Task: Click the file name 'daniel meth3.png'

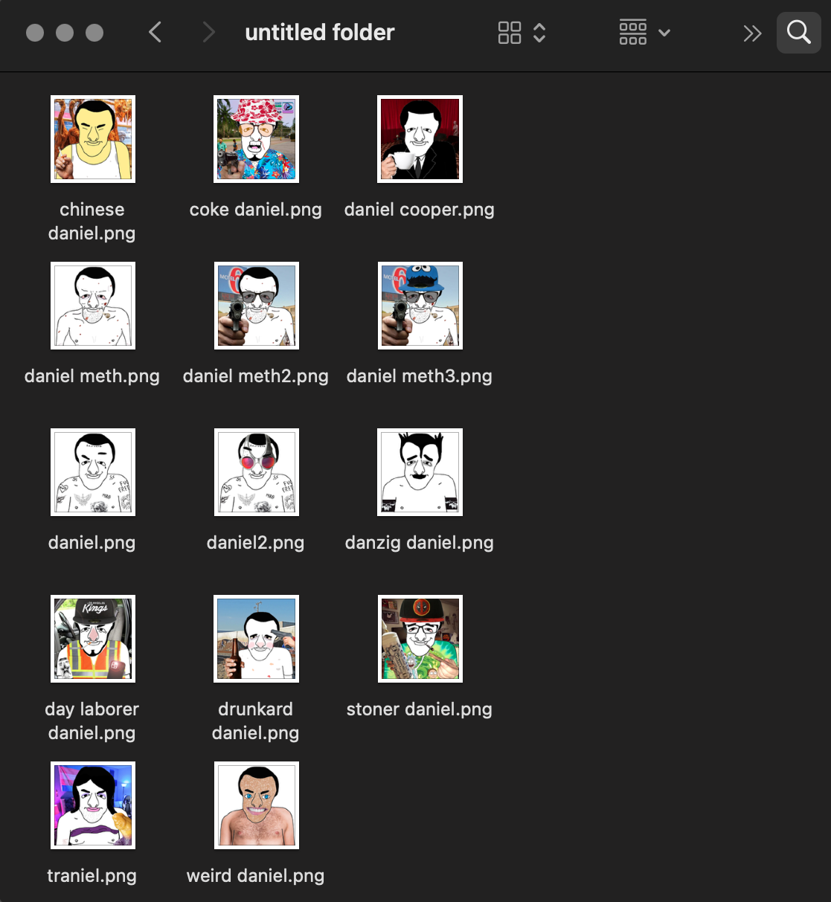Action: (420, 376)
